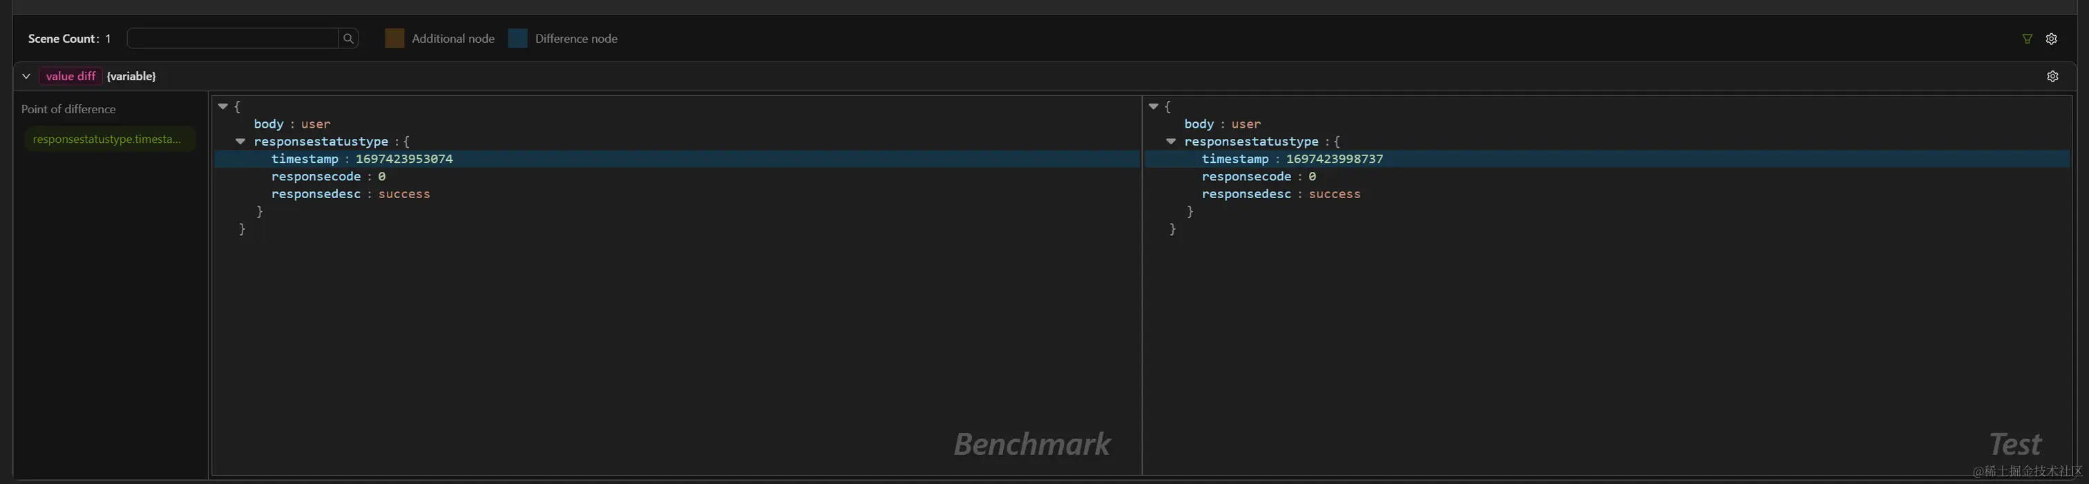Open settings gear beside the filter icon
2089x484 pixels.
(2051, 39)
